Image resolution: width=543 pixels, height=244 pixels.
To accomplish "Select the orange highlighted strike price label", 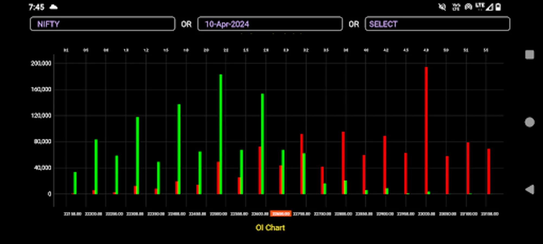I will coord(281,213).
